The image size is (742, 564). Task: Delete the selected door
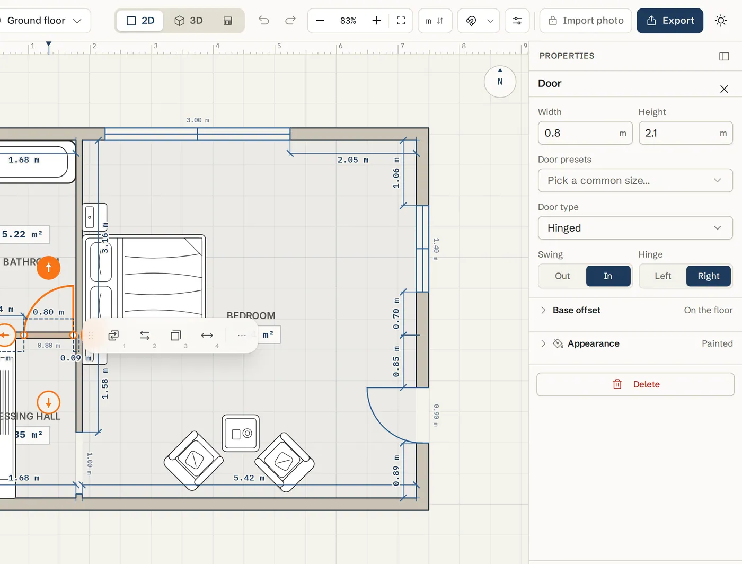pyautogui.click(x=635, y=384)
